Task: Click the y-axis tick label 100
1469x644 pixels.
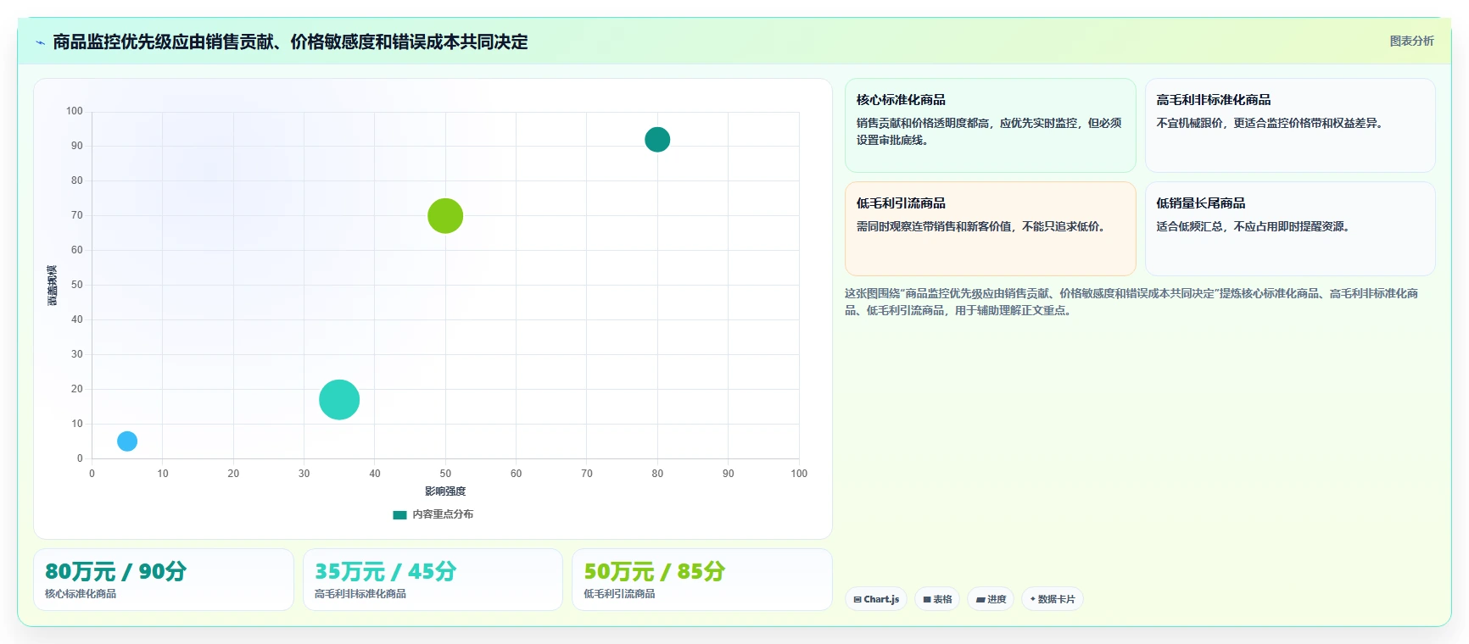Action: tap(75, 111)
